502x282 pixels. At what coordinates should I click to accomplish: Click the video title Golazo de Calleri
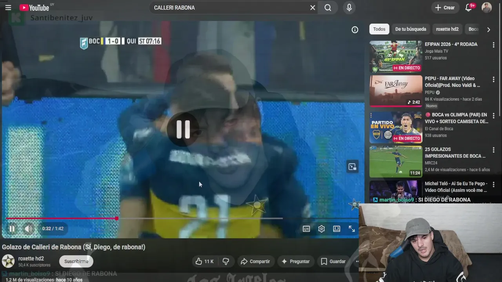(x=73, y=247)
